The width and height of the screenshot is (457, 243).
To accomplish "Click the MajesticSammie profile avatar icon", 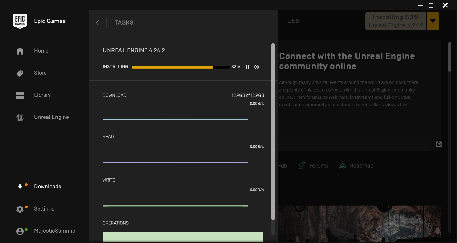I will point(20,231).
